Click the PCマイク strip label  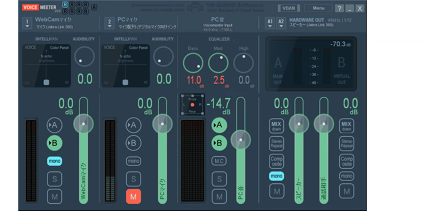tap(127, 20)
